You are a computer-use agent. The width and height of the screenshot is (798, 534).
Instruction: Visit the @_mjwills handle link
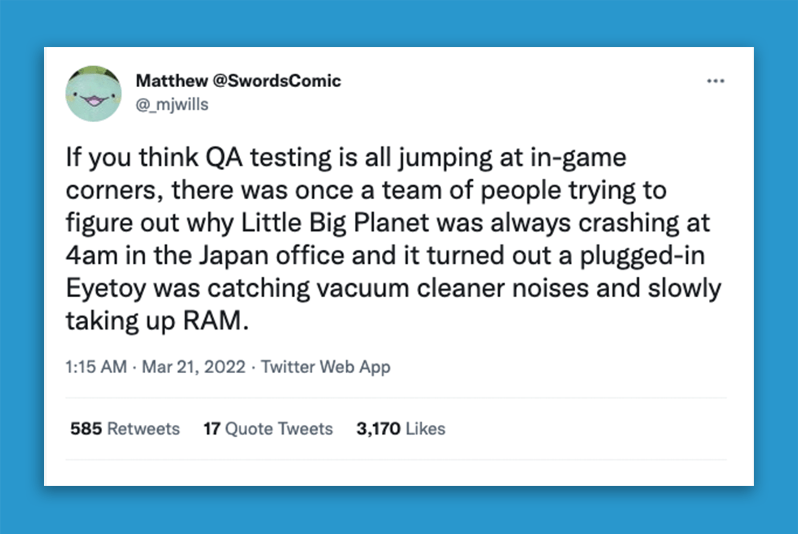coord(172,105)
